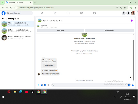Open Microsoft Edge from the taskbar

point(21,92)
